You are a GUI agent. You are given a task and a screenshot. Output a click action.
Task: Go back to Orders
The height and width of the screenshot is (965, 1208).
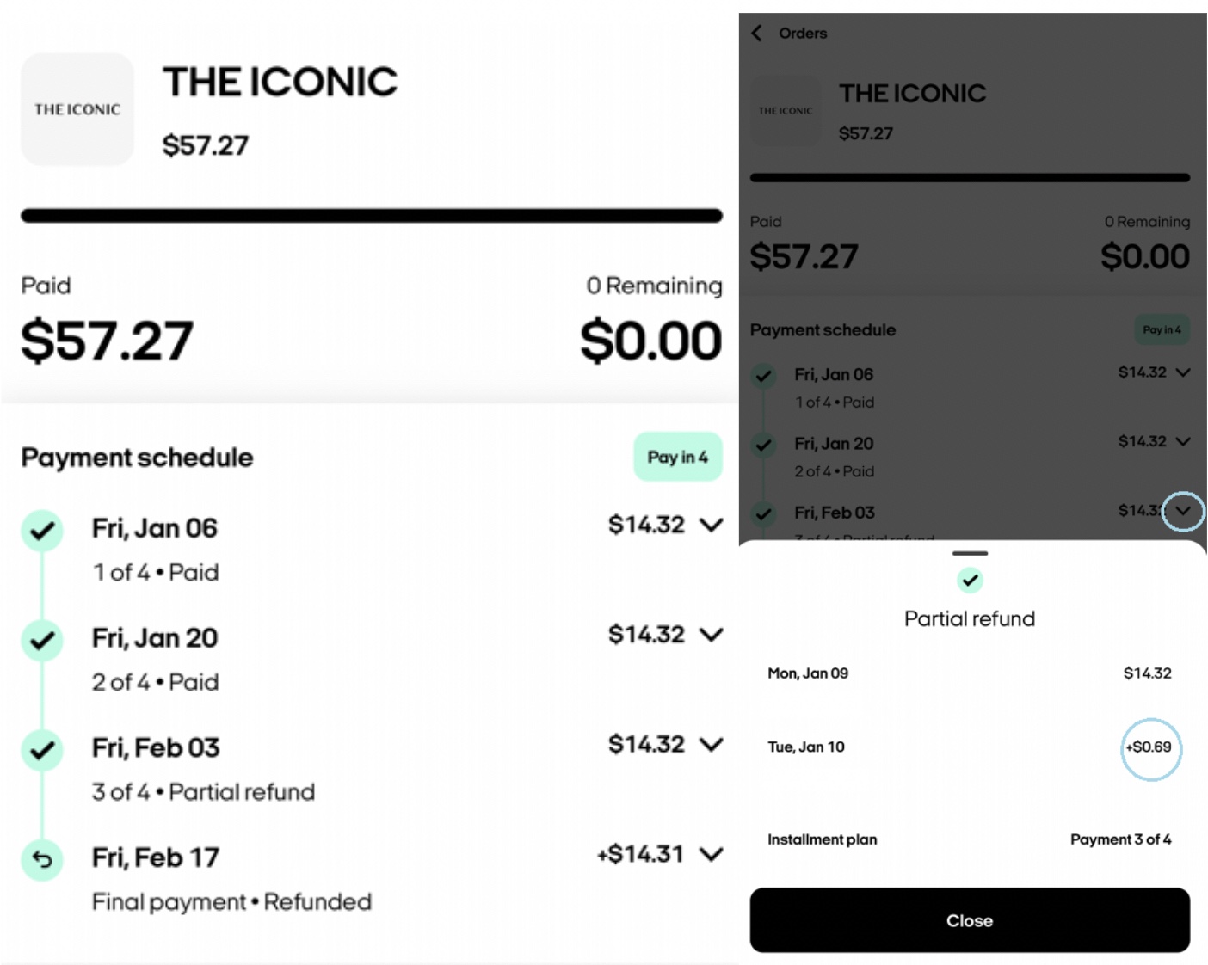click(x=802, y=34)
